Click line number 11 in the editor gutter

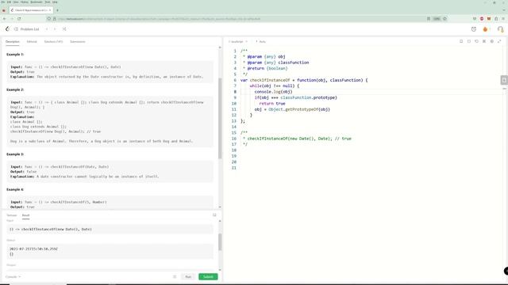point(234,109)
